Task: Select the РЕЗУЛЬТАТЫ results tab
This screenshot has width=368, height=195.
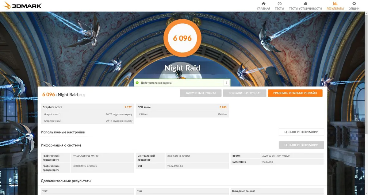Action: coord(335,6)
